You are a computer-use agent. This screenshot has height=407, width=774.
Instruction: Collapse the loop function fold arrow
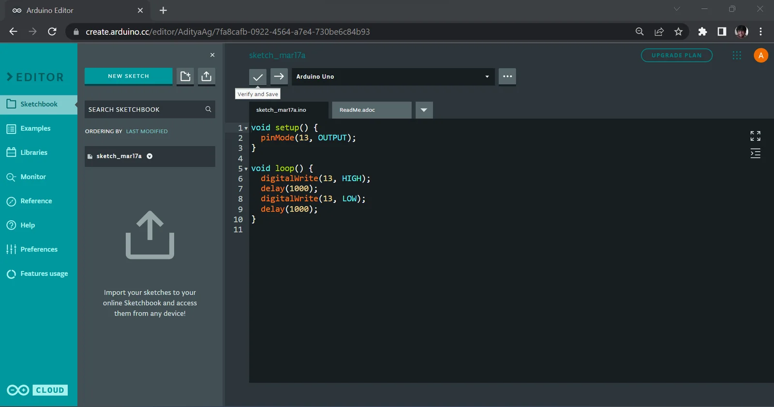click(x=246, y=169)
